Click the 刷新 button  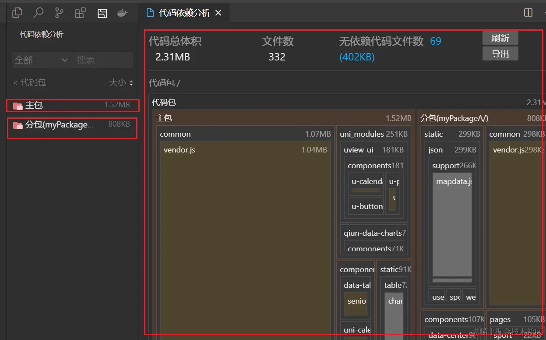500,38
